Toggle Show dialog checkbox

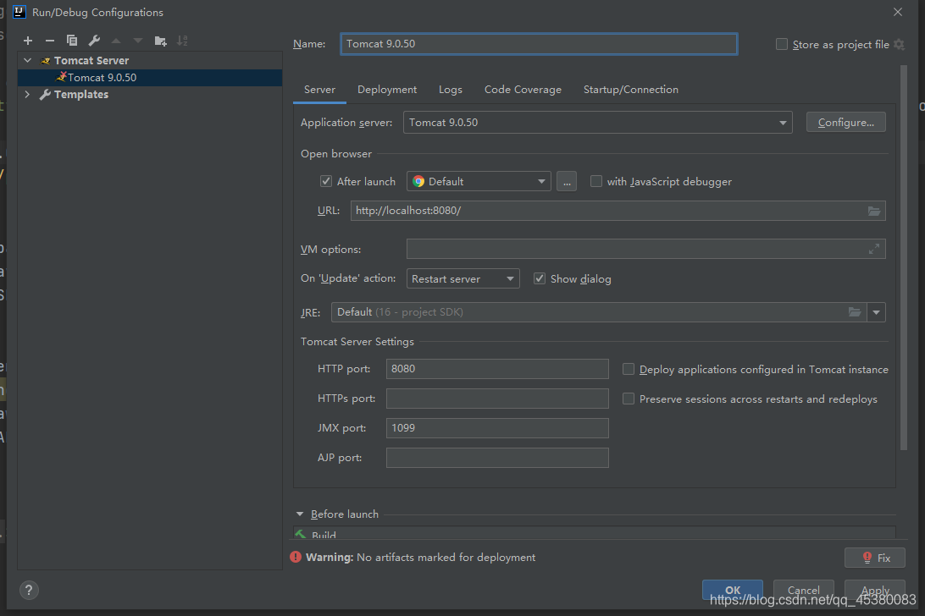point(540,279)
